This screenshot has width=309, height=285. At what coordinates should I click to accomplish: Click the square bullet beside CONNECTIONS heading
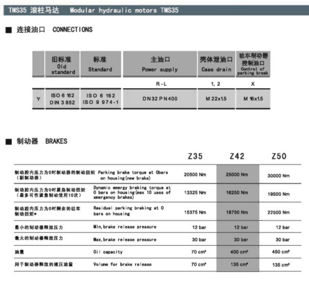coord(7,30)
